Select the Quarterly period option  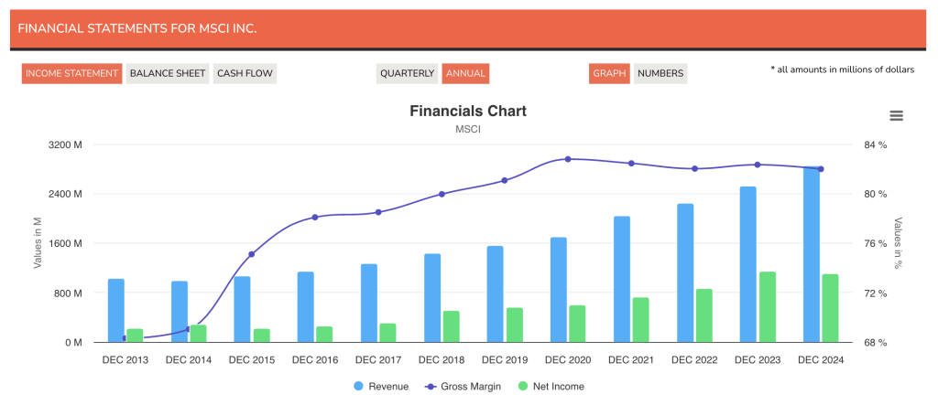click(408, 73)
